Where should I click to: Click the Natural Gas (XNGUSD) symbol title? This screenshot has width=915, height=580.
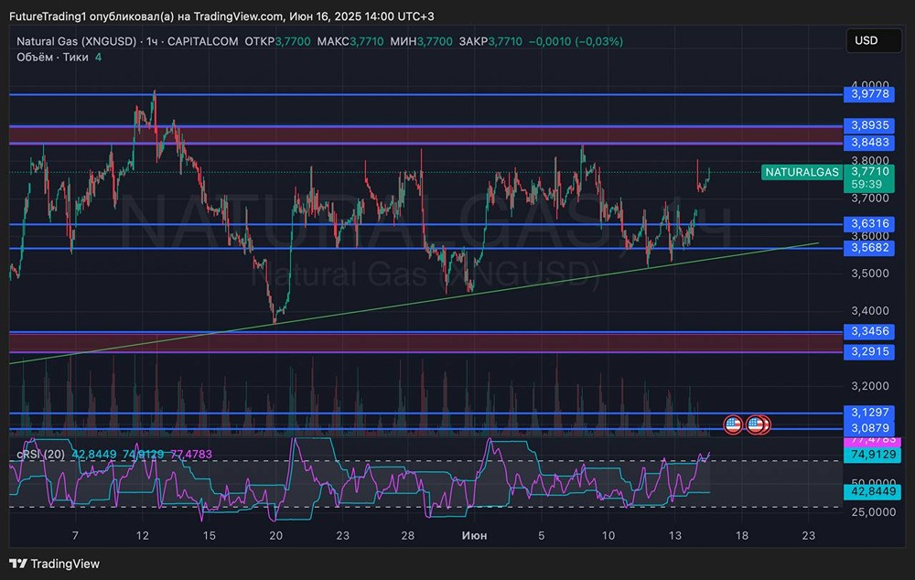pyautogui.click(x=76, y=41)
